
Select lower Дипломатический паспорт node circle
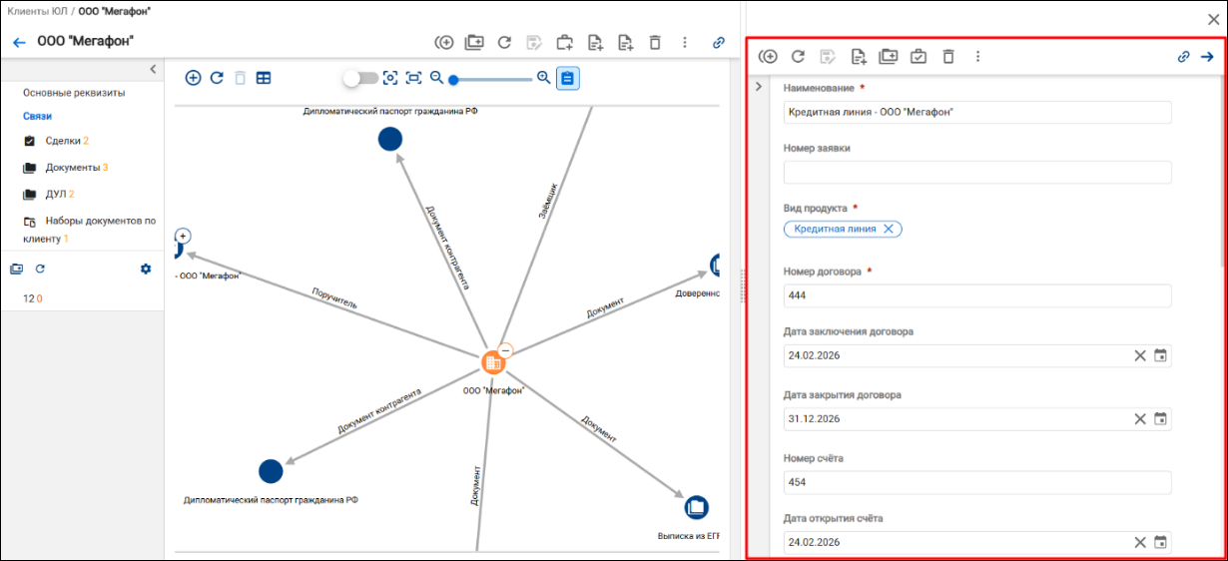pyautogui.click(x=271, y=471)
